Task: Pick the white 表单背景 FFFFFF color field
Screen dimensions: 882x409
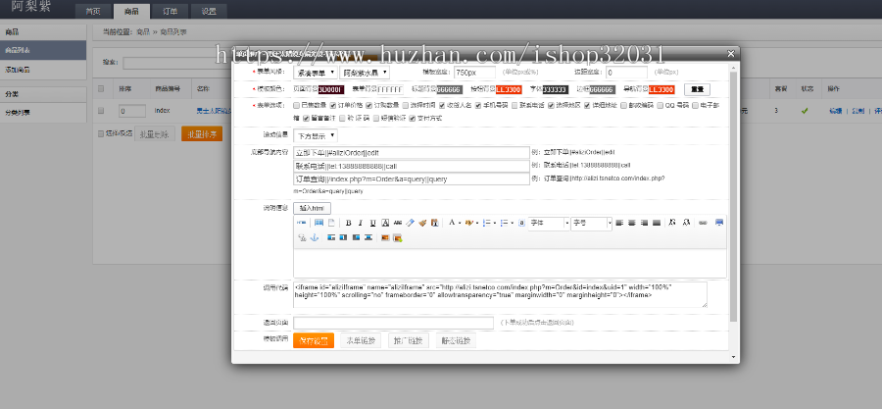Action: pyautogui.click(x=390, y=89)
